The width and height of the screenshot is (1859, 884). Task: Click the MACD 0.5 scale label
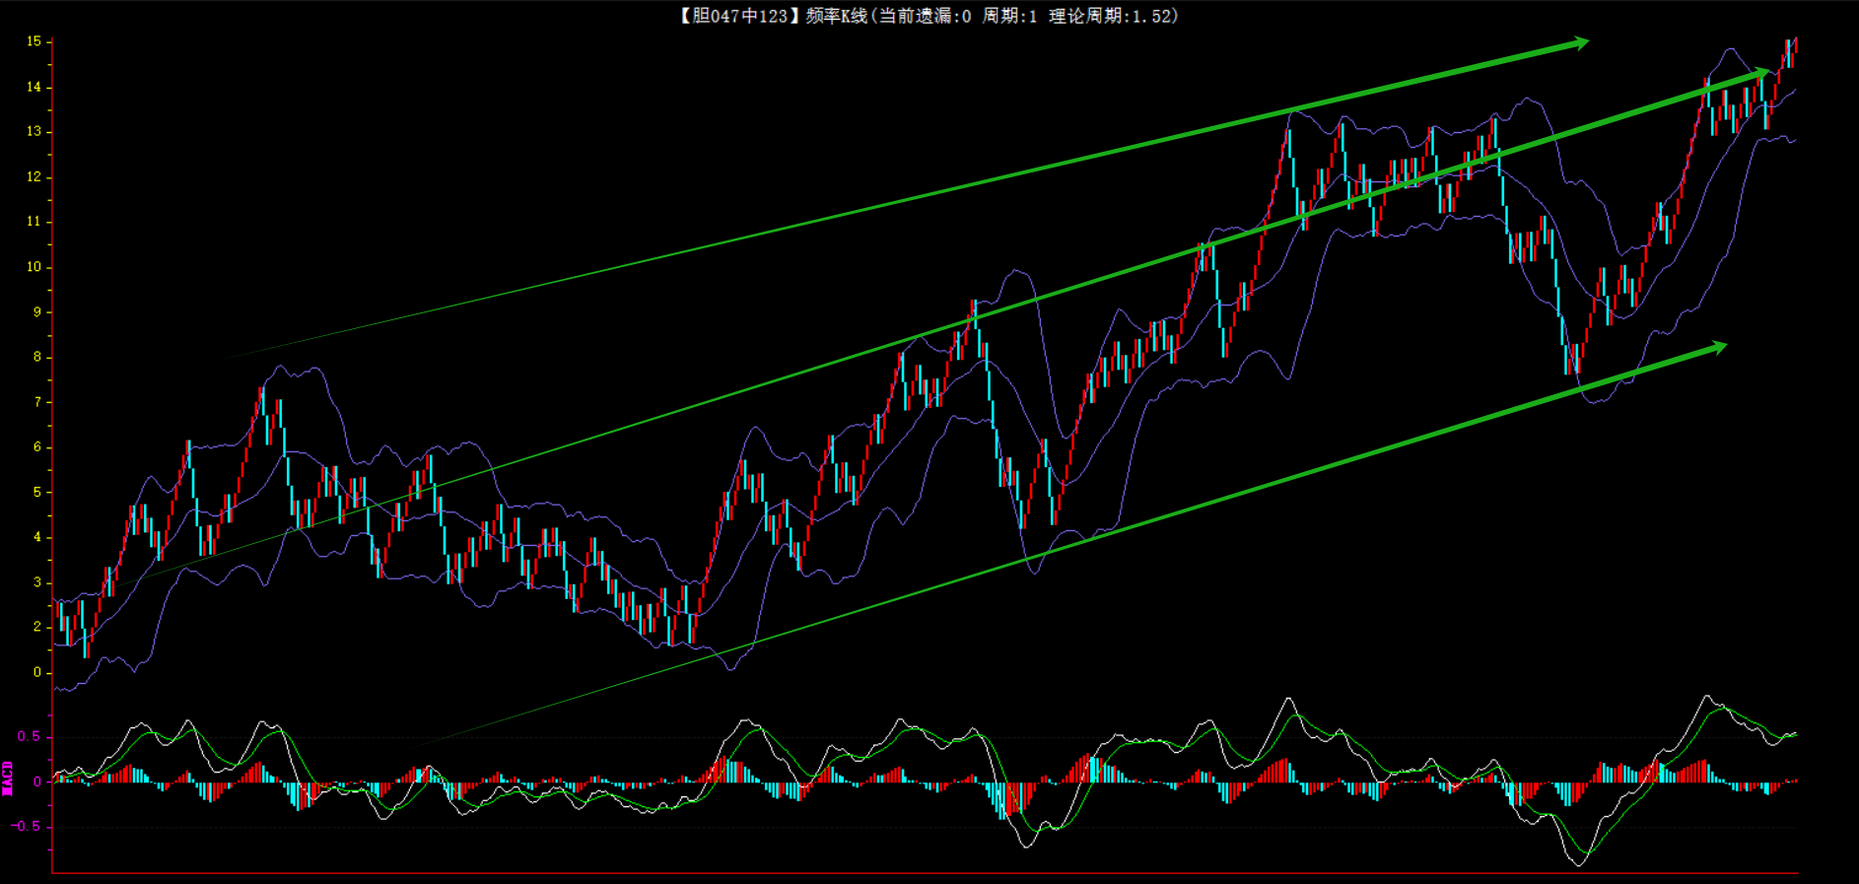click(x=30, y=736)
